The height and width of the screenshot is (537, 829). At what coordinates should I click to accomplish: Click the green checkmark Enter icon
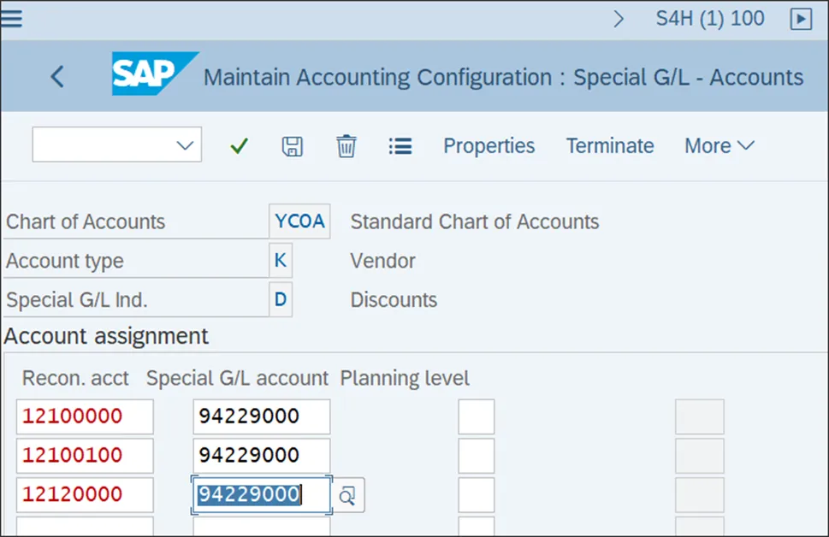[x=239, y=146]
